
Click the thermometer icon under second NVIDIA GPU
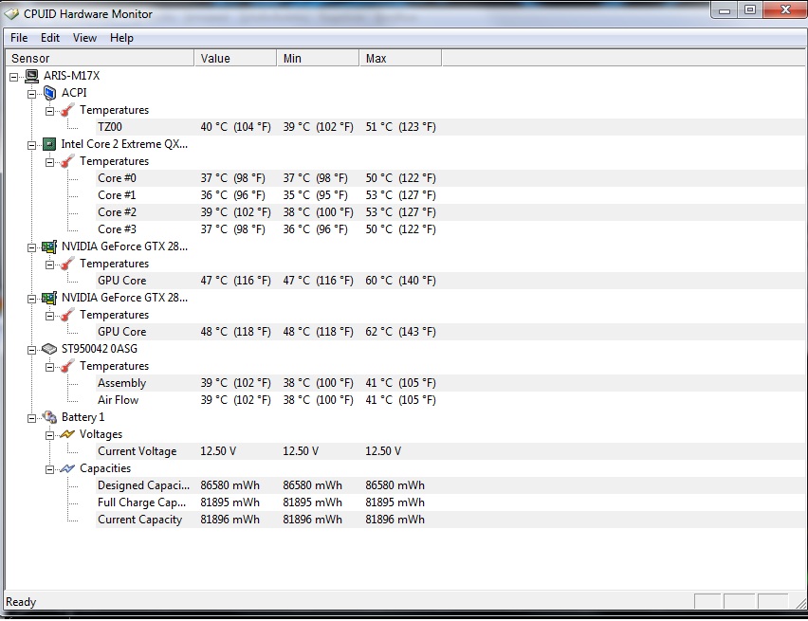(67, 315)
